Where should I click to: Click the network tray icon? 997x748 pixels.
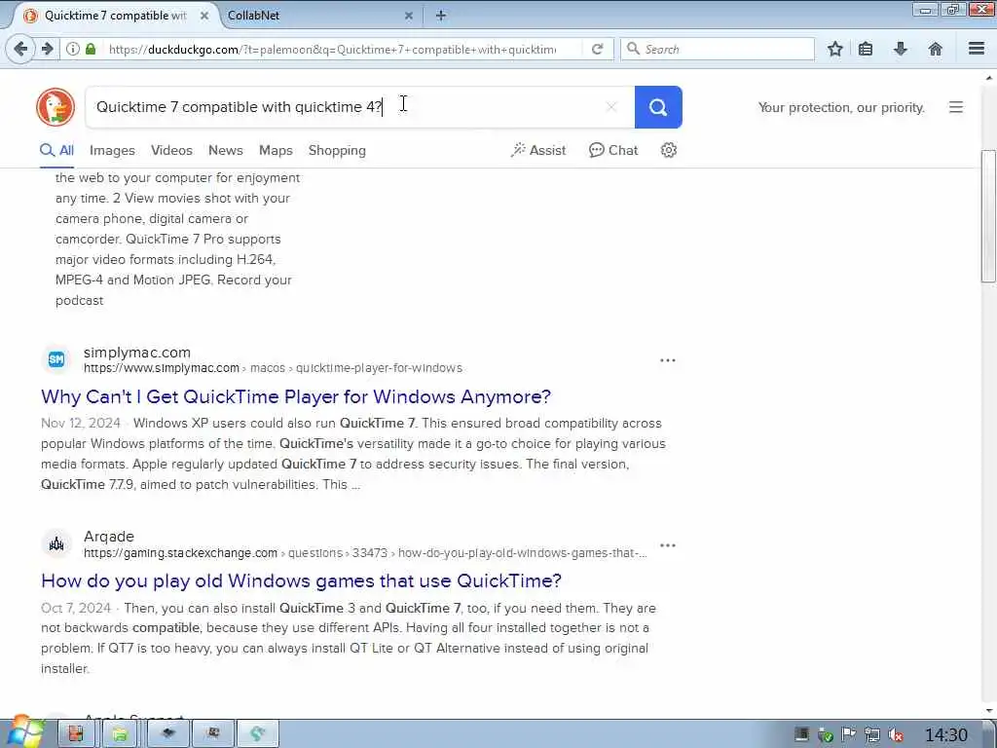871,735
